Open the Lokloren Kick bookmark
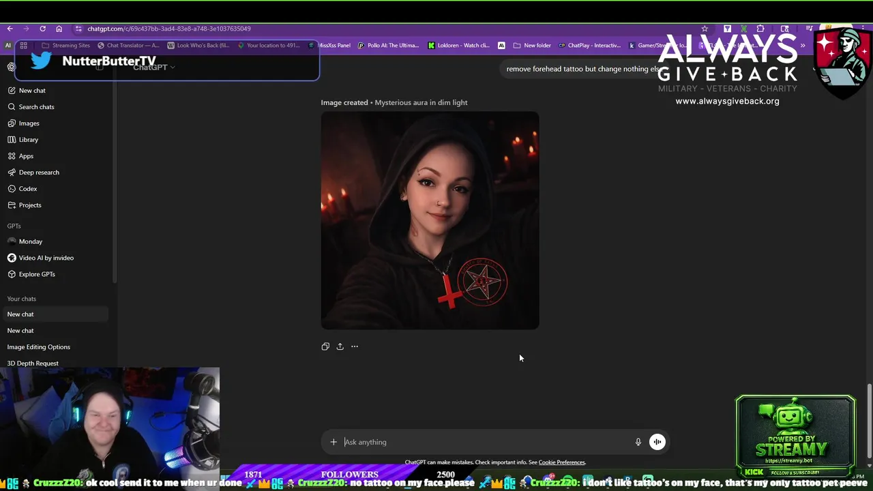Screen dimensions: 873x491 [458, 46]
